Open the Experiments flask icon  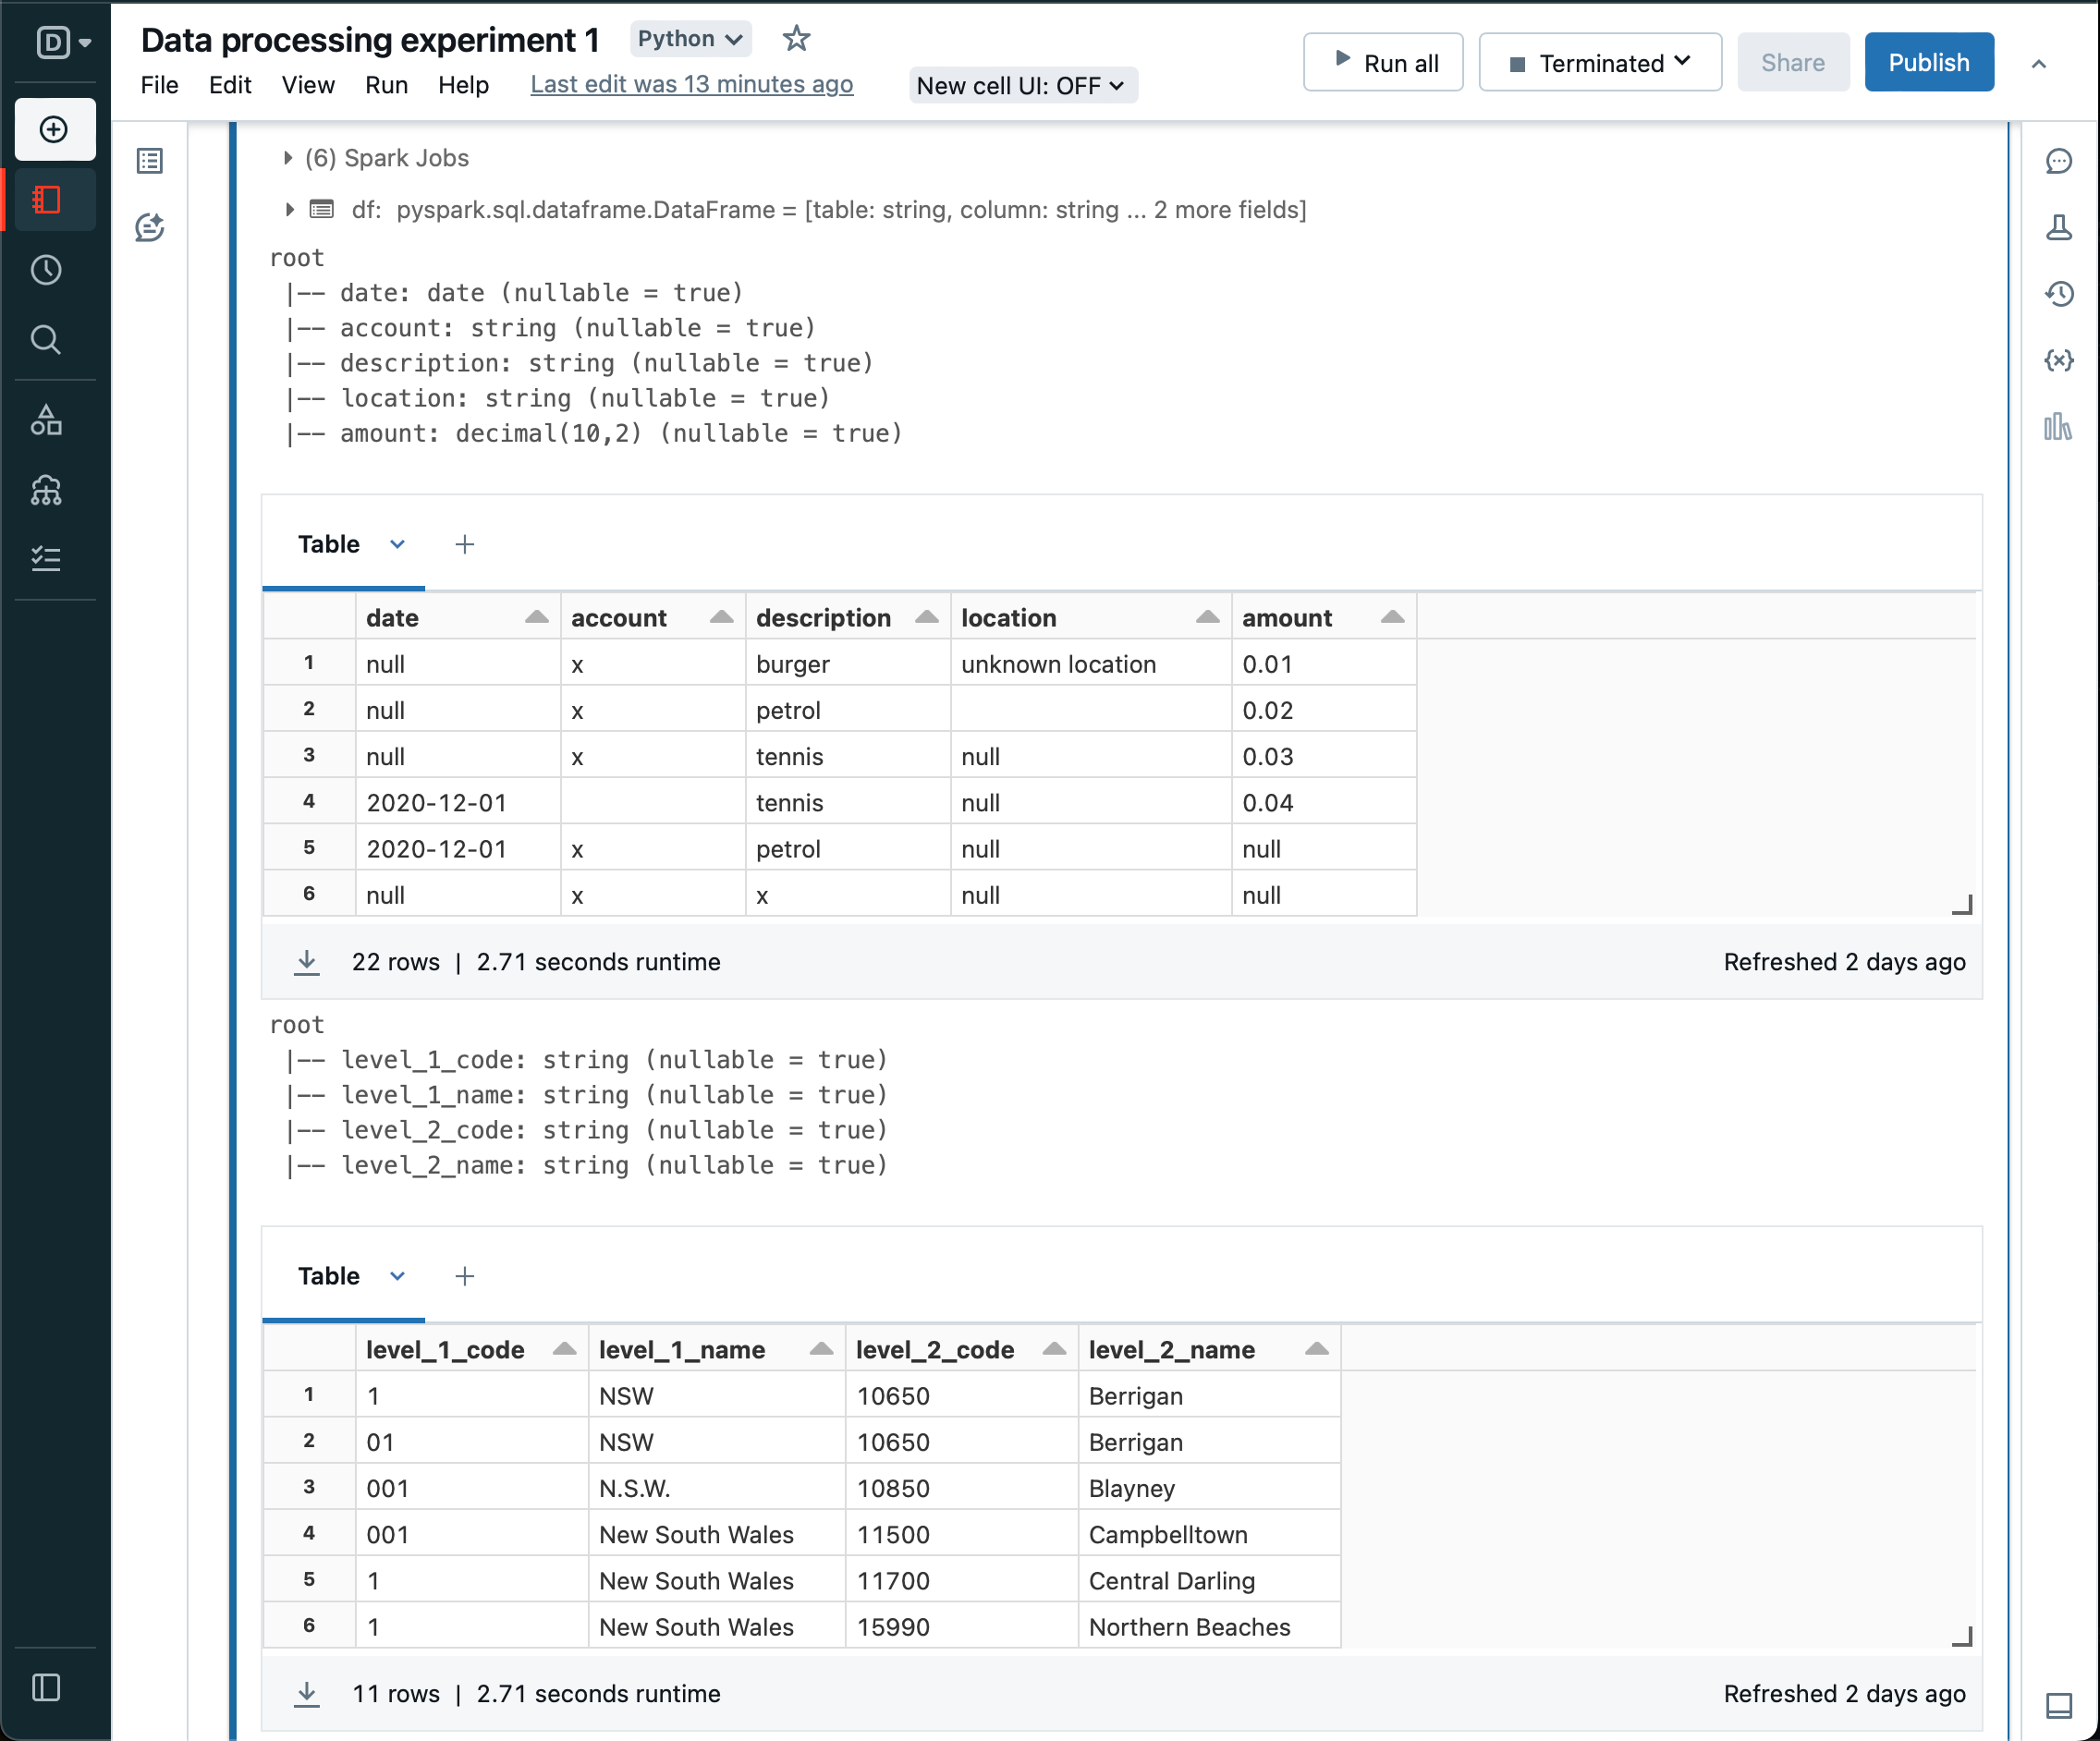(2058, 228)
